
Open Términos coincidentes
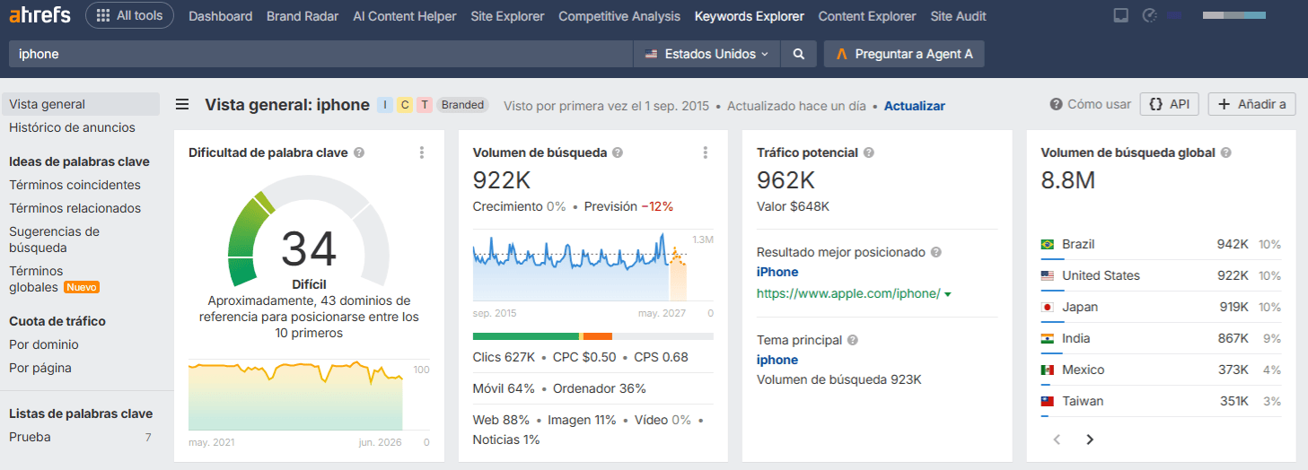click(x=75, y=185)
